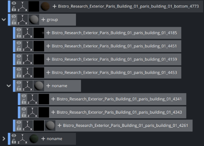
Task: Click the transform axis icon on paris_building_01_4185
Action: click(x=28, y=33)
